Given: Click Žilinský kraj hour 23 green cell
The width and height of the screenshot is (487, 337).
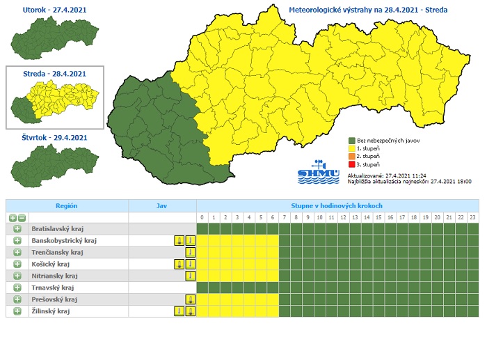Looking at the screenshot, I should 472,311.
